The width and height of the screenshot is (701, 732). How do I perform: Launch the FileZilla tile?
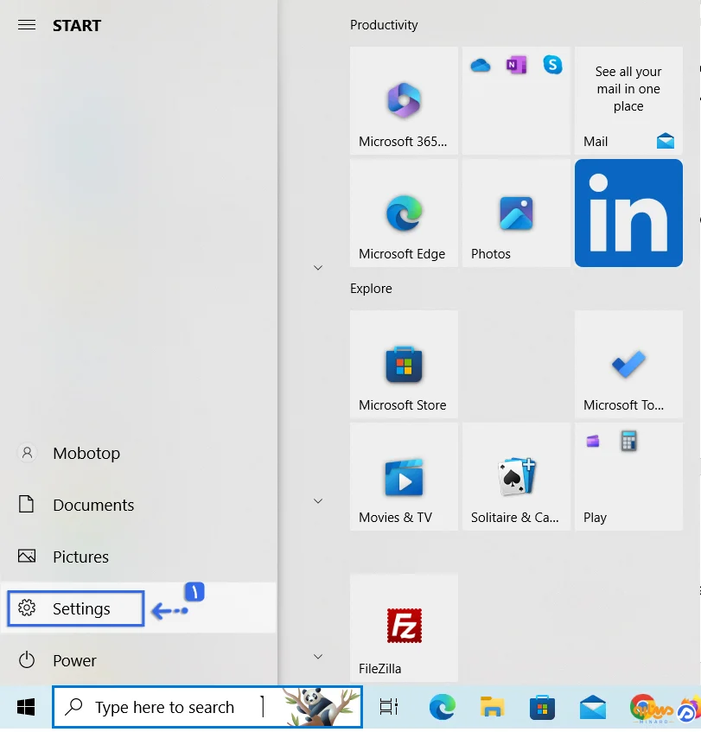404,628
